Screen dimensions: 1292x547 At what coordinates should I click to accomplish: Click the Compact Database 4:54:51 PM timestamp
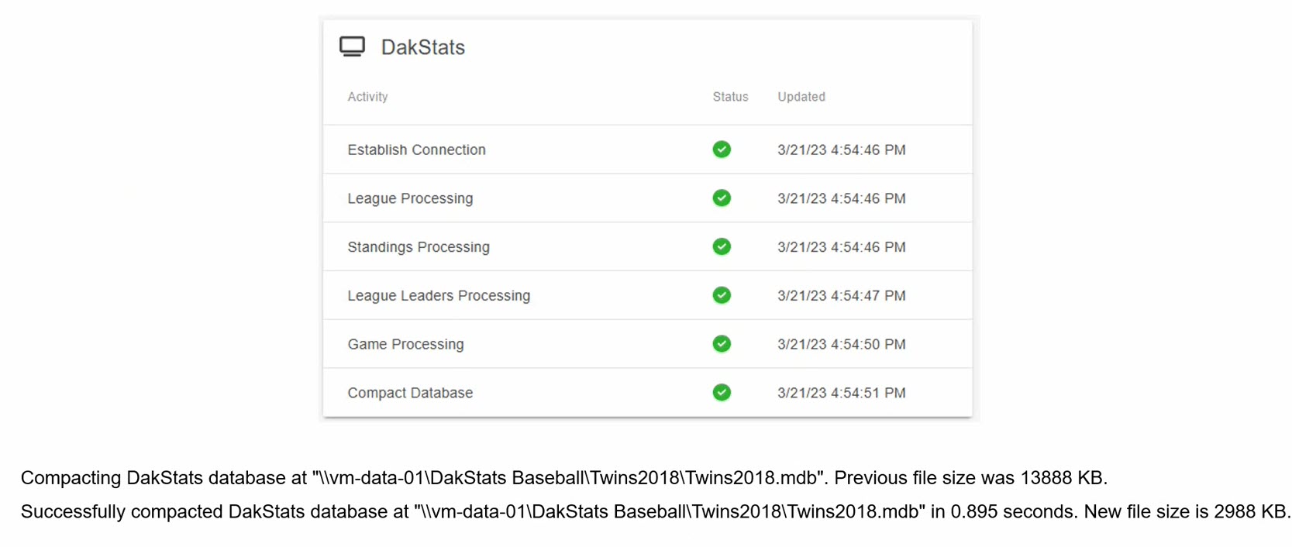coord(841,393)
